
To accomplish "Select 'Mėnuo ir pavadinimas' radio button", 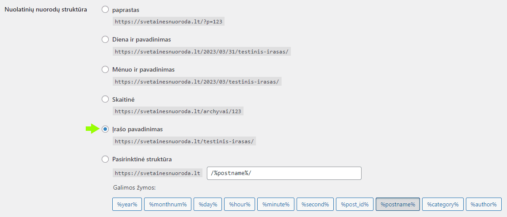I will tap(105, 69).
